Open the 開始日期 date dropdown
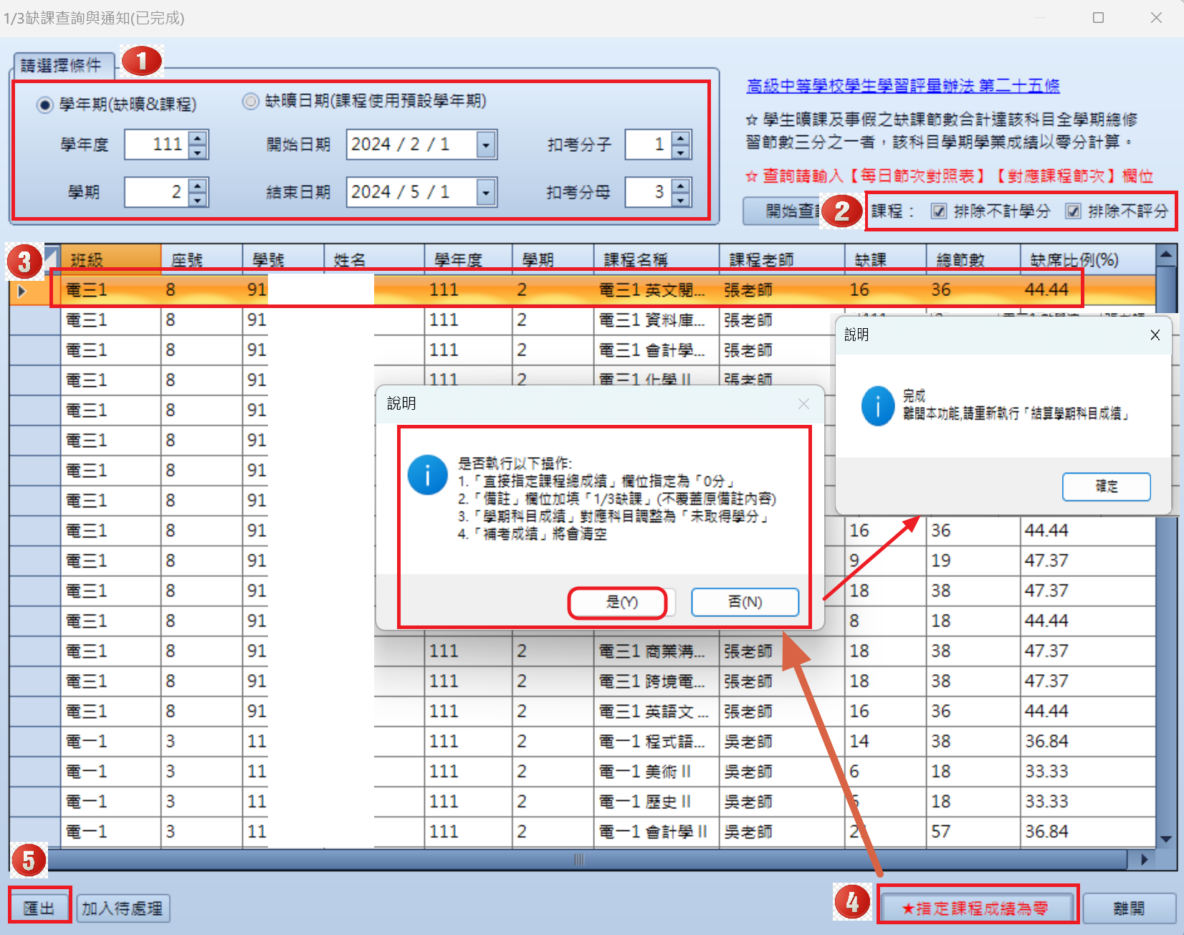 pos(486,145)
